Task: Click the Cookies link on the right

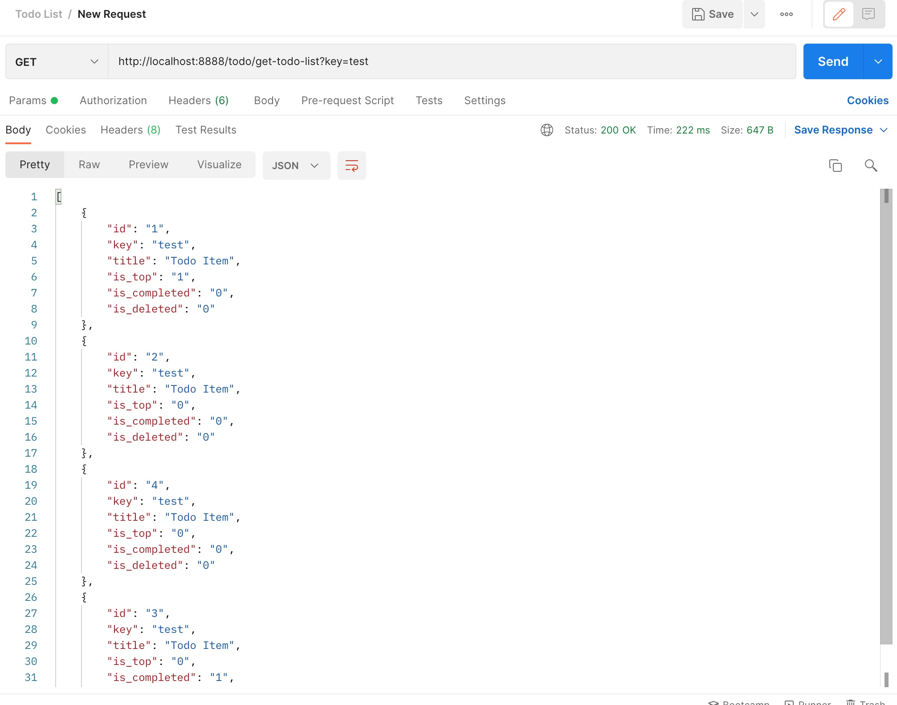Action: (x=868, y=101)
